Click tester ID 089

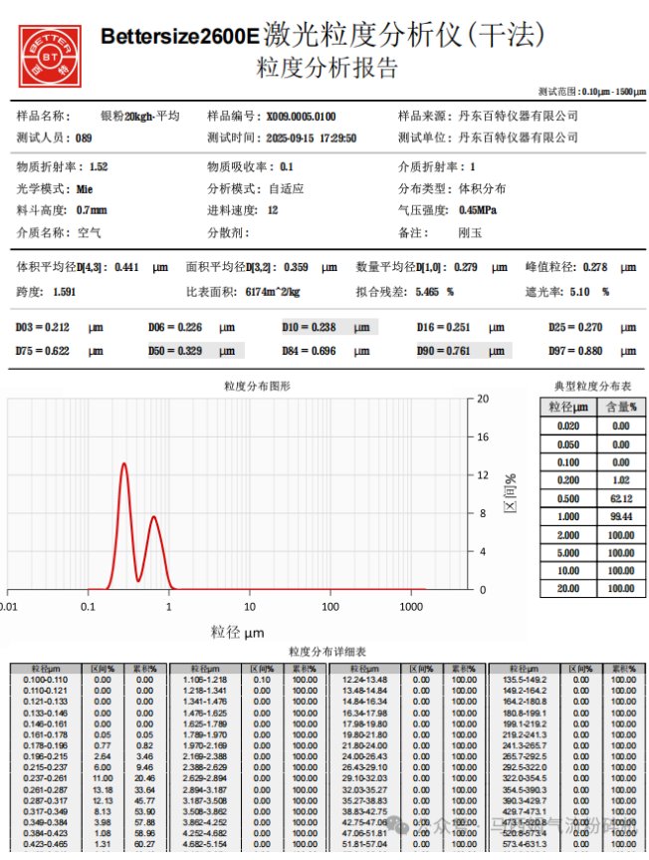84,139
